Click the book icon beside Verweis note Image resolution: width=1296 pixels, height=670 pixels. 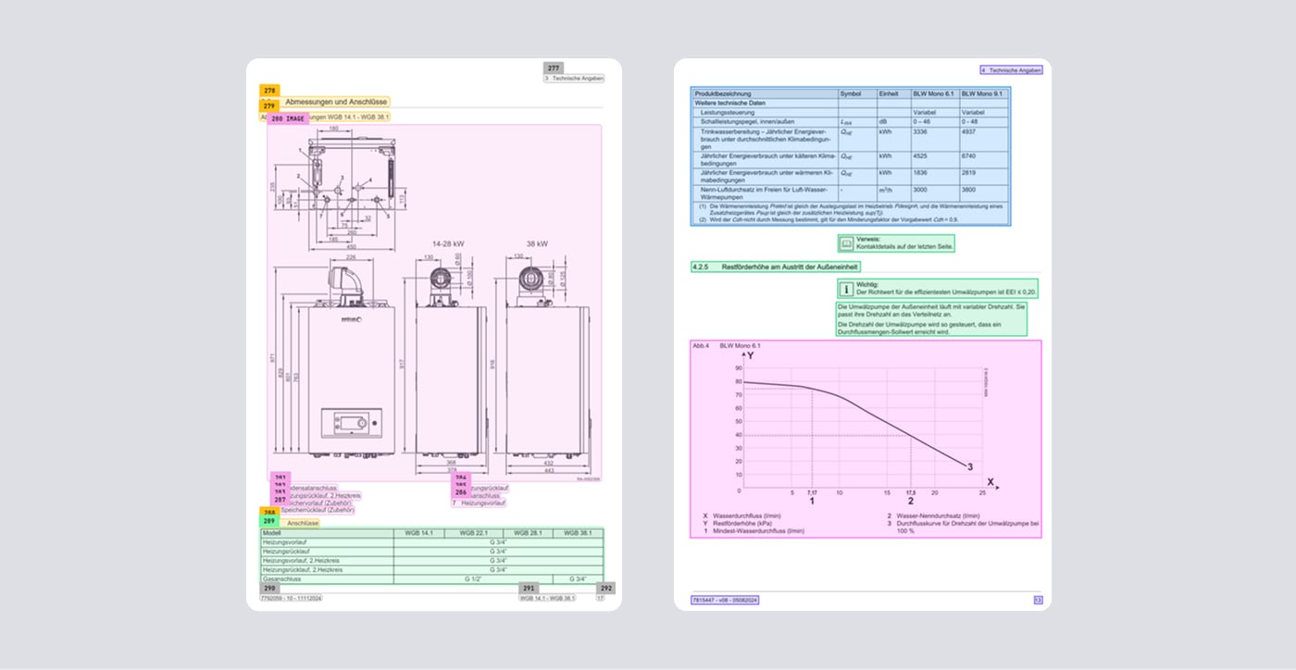pos(847,242)
